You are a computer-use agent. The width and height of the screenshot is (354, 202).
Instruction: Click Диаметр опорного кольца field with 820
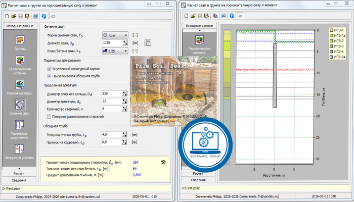[x=112, y=93]
